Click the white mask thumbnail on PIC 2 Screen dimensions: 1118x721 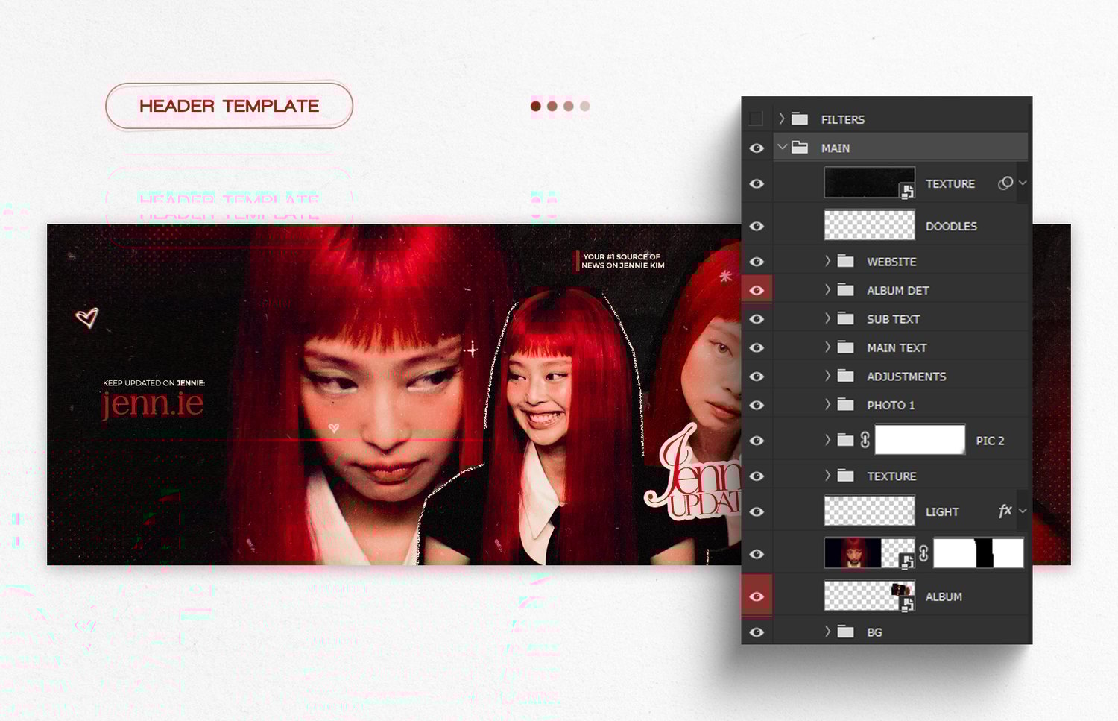pyautogui.click(x=920, y=440)
